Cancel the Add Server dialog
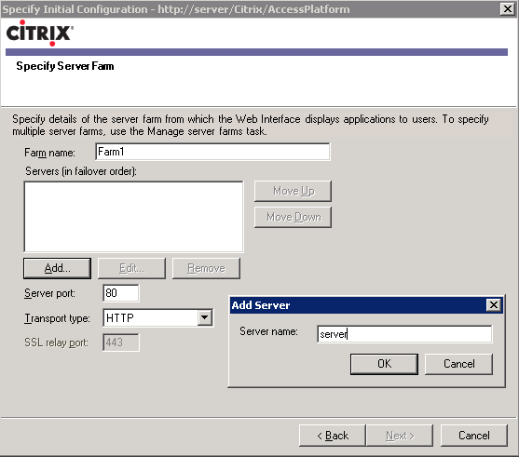Screen dimensions: 519x457 (458, 364)
